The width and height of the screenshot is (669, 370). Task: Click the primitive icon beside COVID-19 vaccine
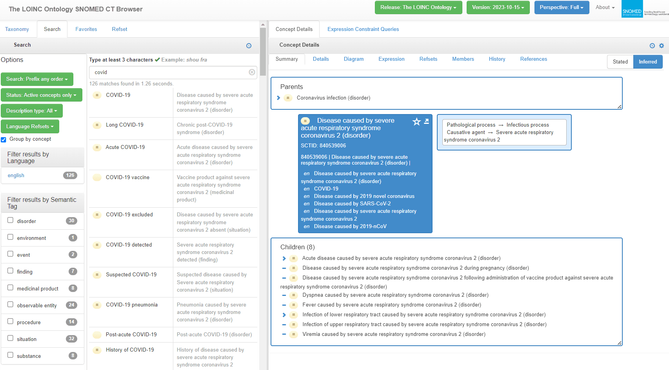(x=97, y=178)
